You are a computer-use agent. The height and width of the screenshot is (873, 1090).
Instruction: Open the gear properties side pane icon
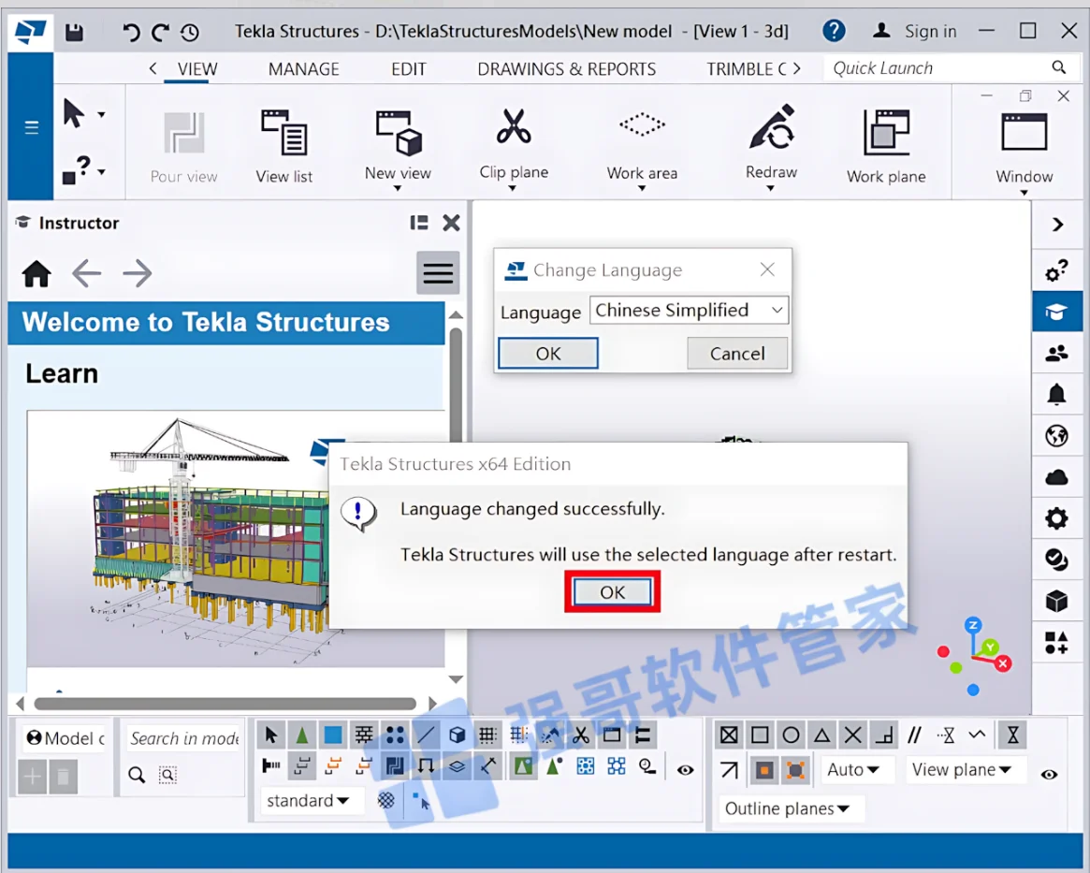1056,517
